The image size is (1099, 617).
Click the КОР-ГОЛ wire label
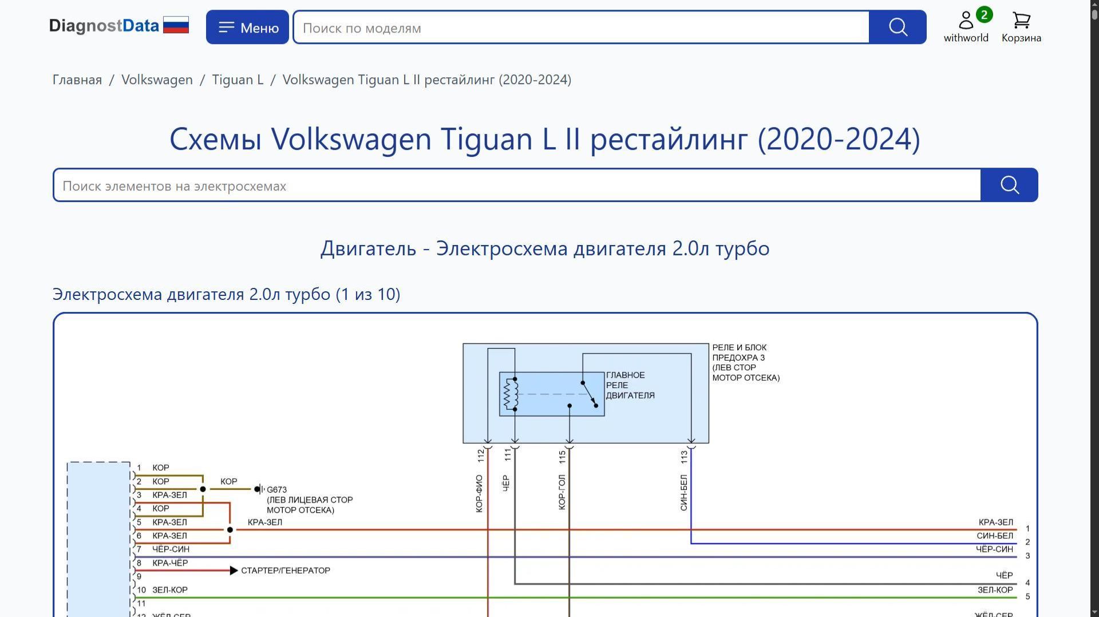[x=562, y=492]
